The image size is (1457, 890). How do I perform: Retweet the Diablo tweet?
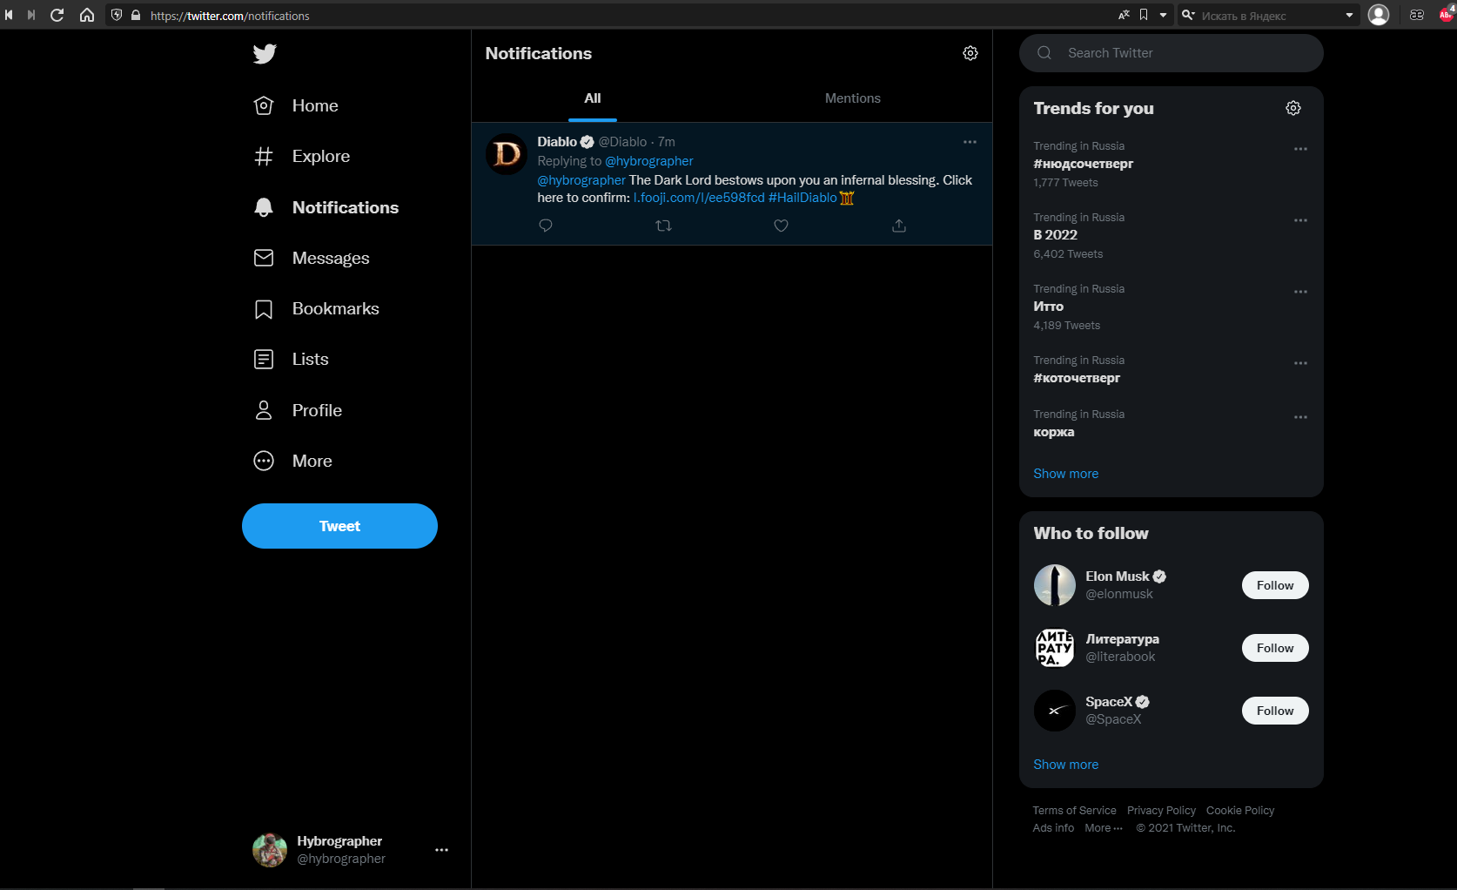pos(663,226)
